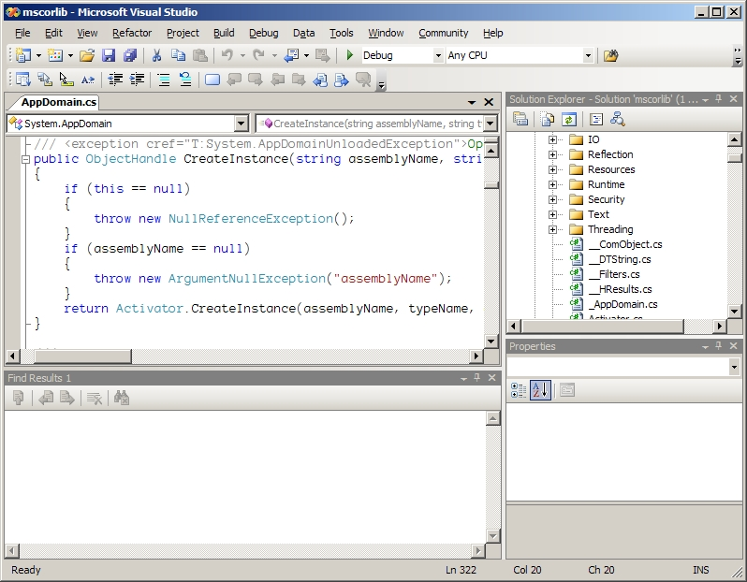This screenshot has width=747, height=582.
Task: Select the AppDomain.cs document tab
Action: [x=59, y=102]
